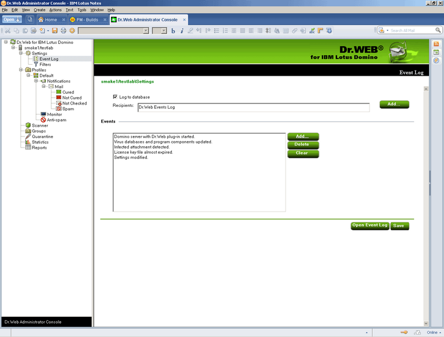Collapse the Mail tree node
This screenshot has width=444, height=337.
tap(43, 86)
